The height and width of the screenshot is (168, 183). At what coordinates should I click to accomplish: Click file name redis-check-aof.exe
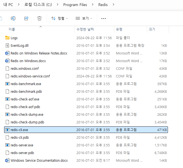[x=25, y=99]
